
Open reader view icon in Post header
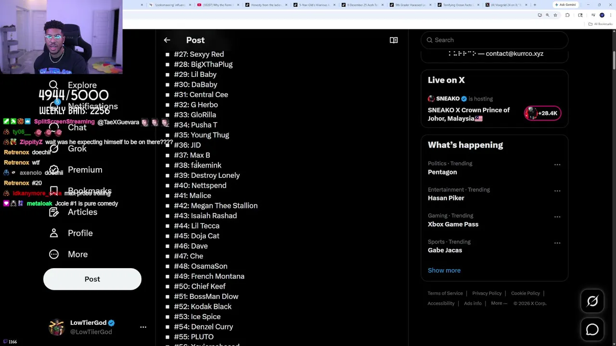pos(394,40)
